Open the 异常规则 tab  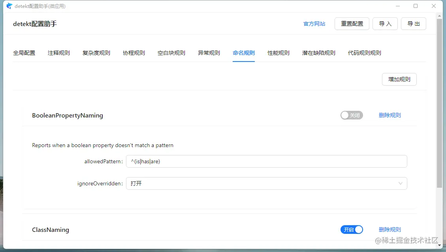(209, 53)
